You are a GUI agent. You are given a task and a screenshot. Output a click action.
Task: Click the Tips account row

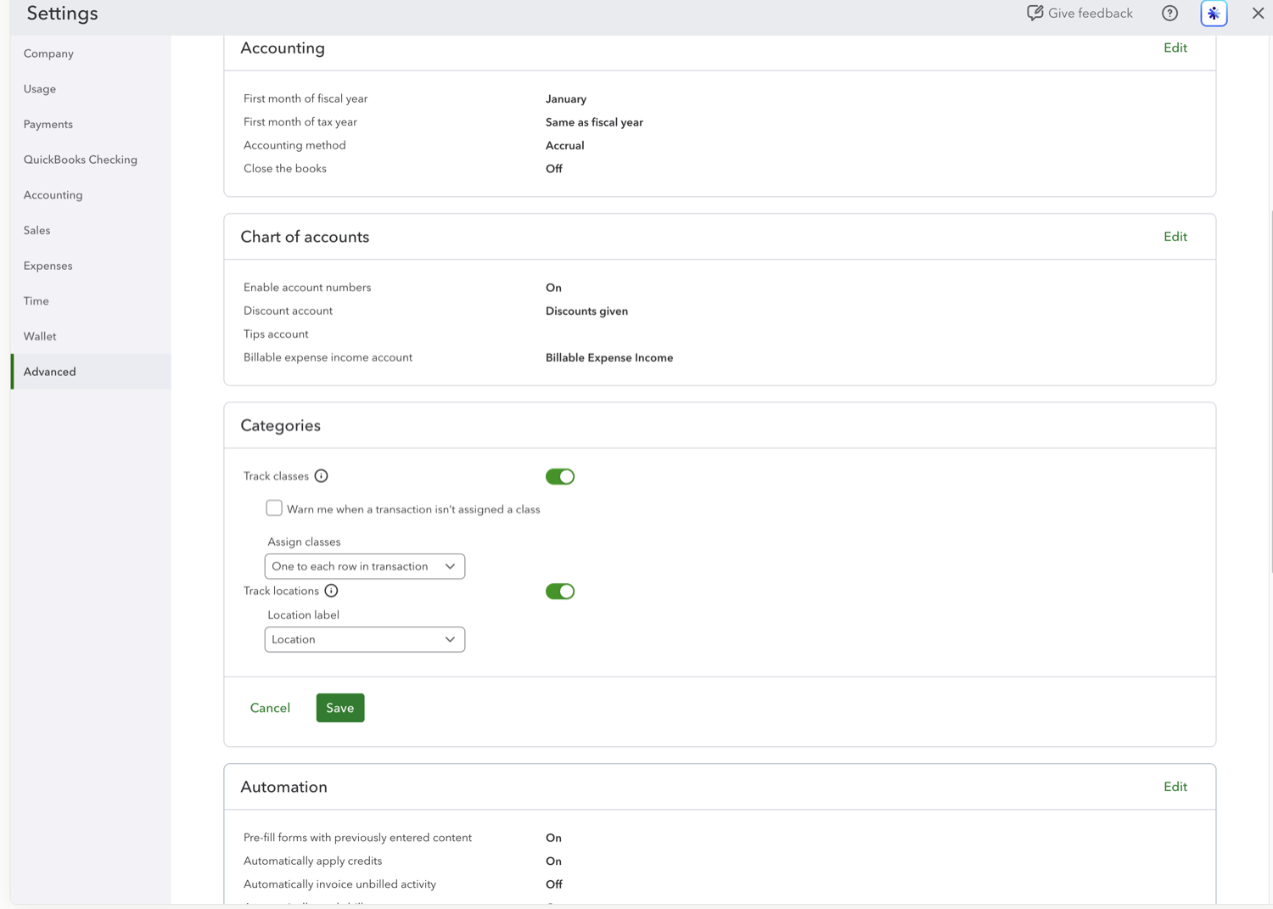[720, 334]
